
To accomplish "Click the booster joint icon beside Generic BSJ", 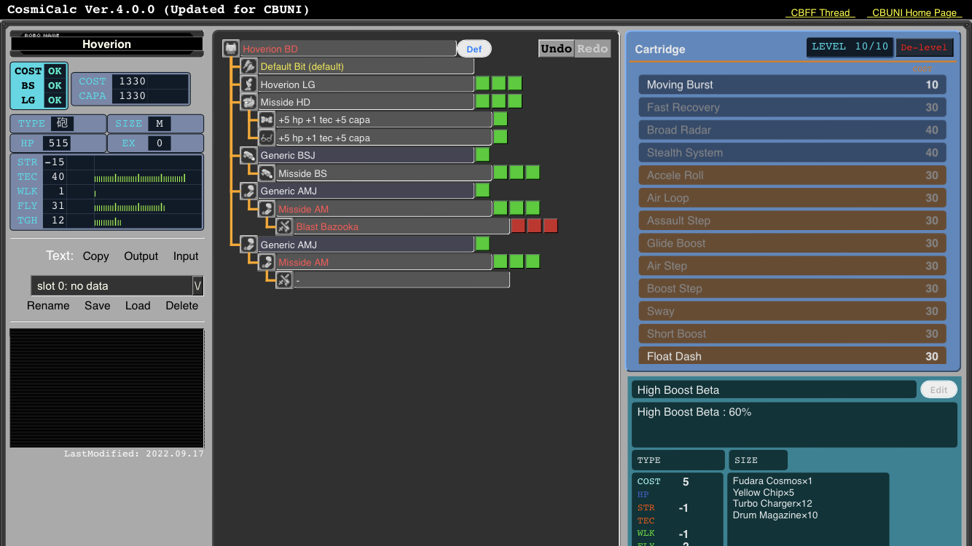I will point(249,155).
